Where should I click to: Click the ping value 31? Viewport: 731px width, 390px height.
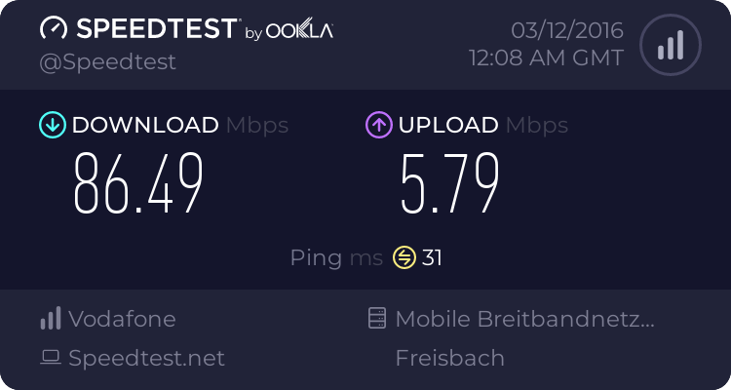[432, 257]
